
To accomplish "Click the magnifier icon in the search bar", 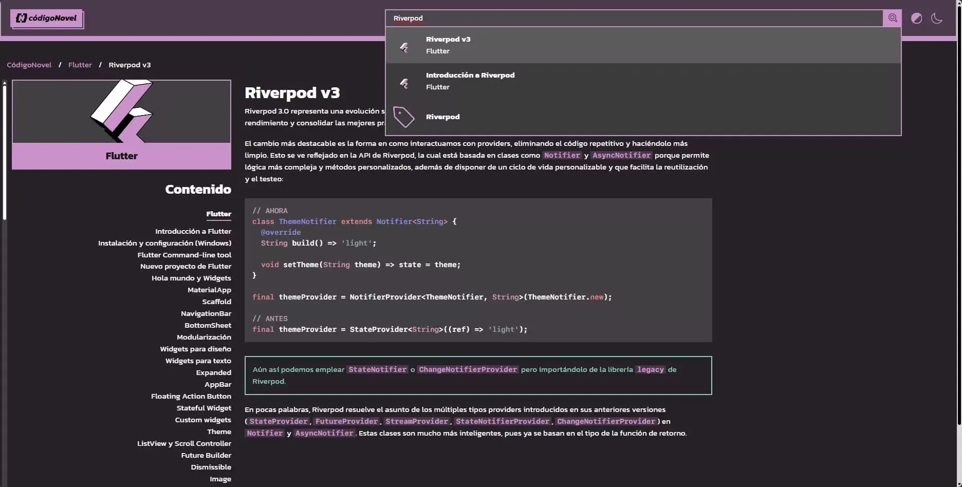I will tap(893, 18).
